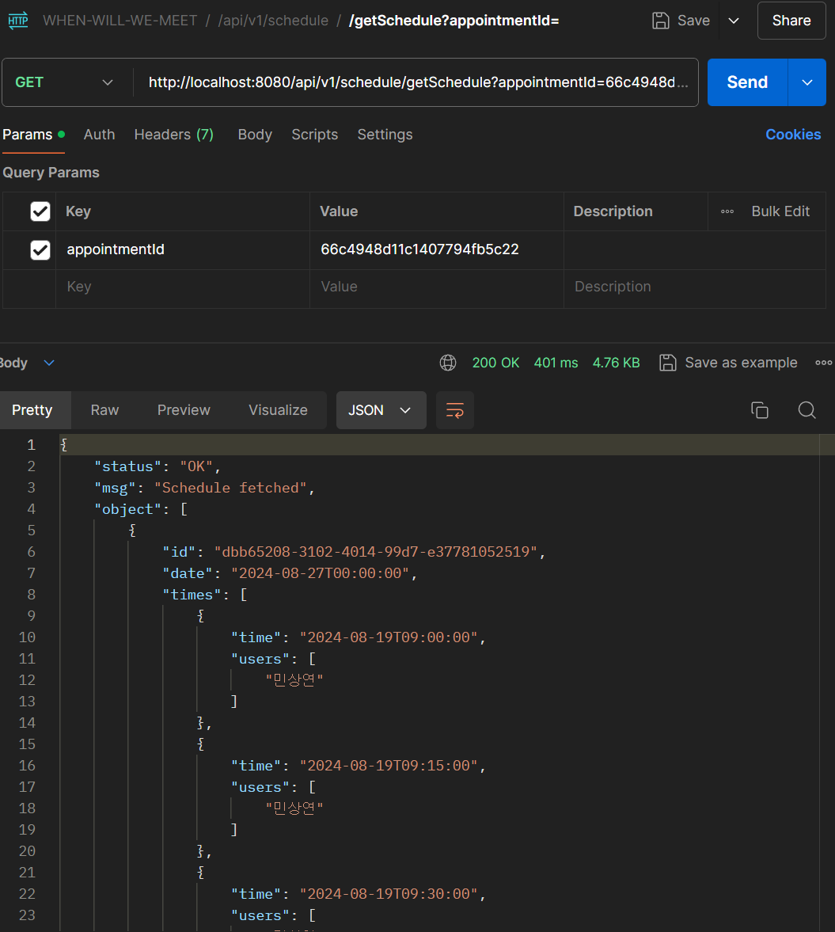The image size is (835, 932).
Task: Click line number 4 in the gutter
Action: click(x=31, y=509)
